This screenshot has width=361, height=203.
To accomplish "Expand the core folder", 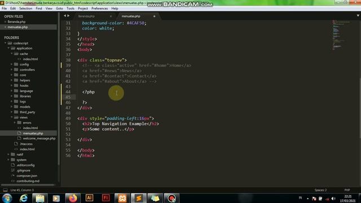I will pyautogui.click(x=12, y=75).
